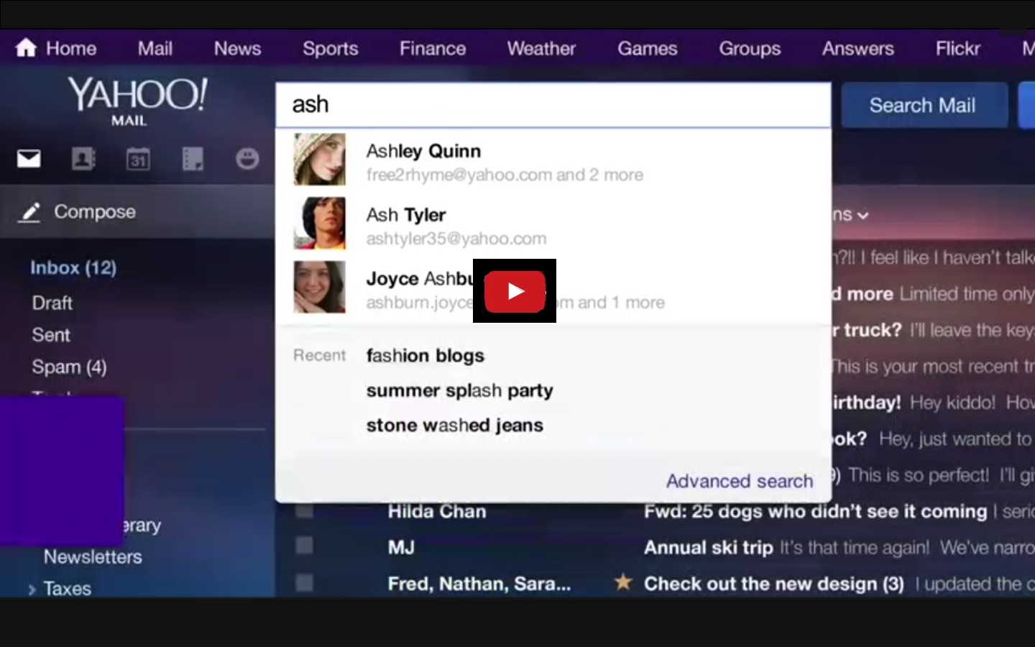Open Advanced search
The image size is (1035, 647).
point(739,481)
